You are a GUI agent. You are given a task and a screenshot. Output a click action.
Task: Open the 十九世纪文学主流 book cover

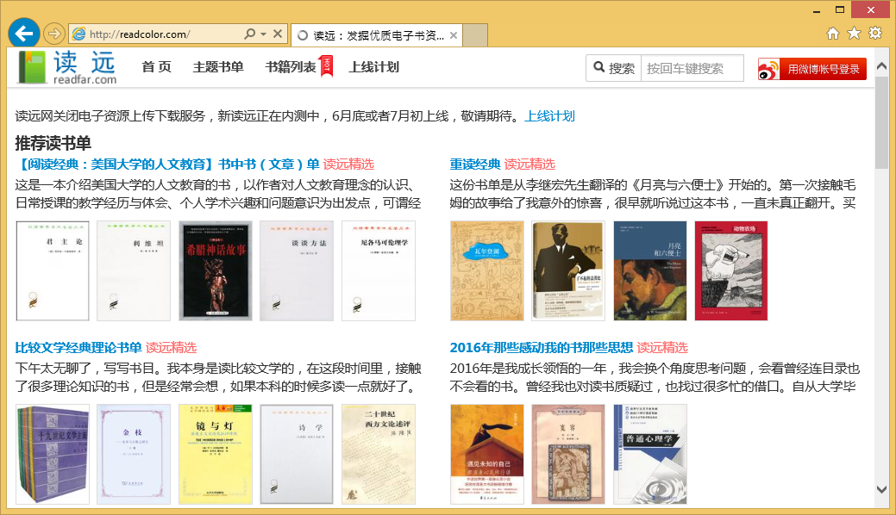53,454
